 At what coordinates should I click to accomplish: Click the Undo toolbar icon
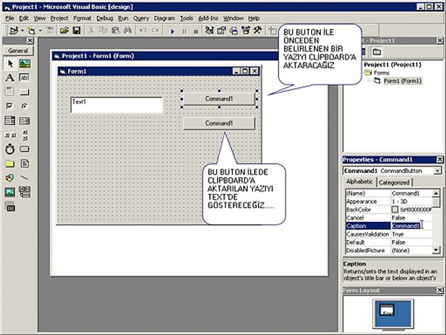pyautogui.click(x=143, y=30)
